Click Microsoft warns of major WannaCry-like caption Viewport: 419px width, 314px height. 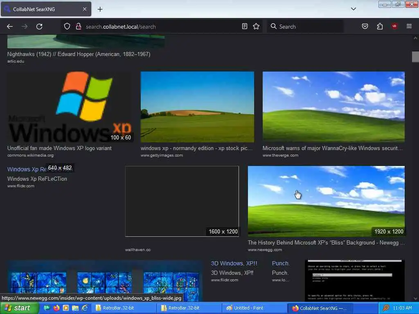pyautogui.click(x=332, y=148)
